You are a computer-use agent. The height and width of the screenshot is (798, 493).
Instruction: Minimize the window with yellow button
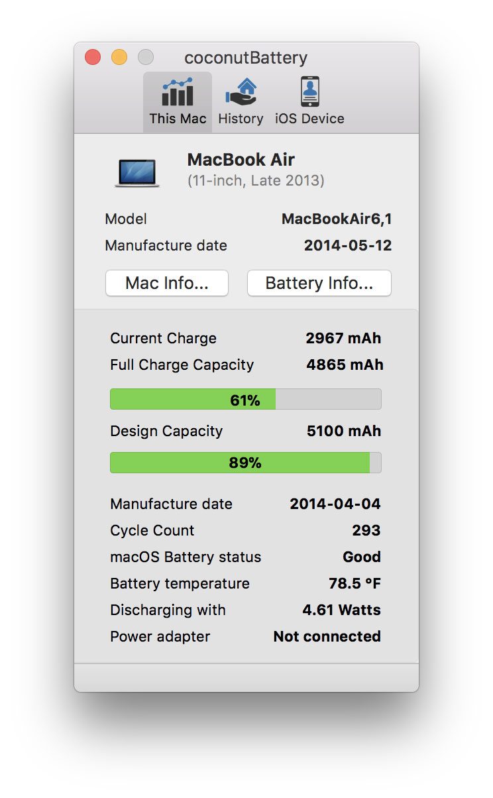(119, 58)
